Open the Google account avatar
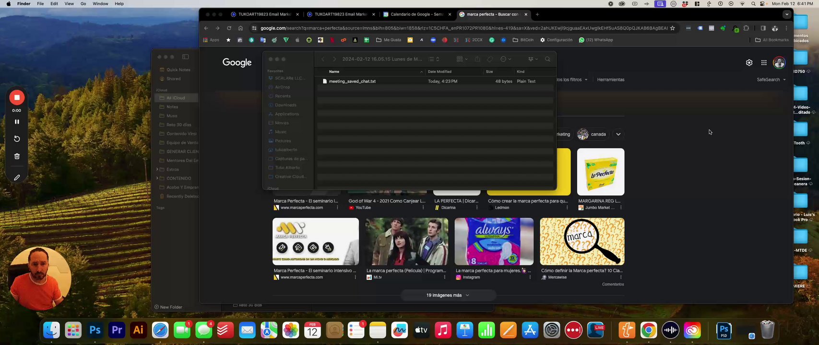Viewport: 819px width, 345px height. 779,63
